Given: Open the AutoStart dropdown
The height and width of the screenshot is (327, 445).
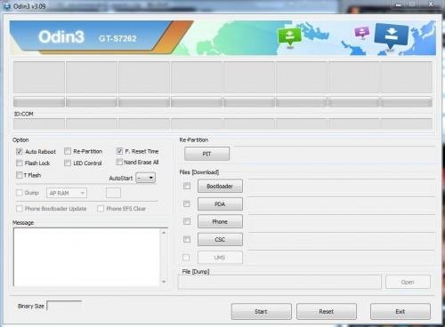Looking at the screenshot, I should pos(146,178).
